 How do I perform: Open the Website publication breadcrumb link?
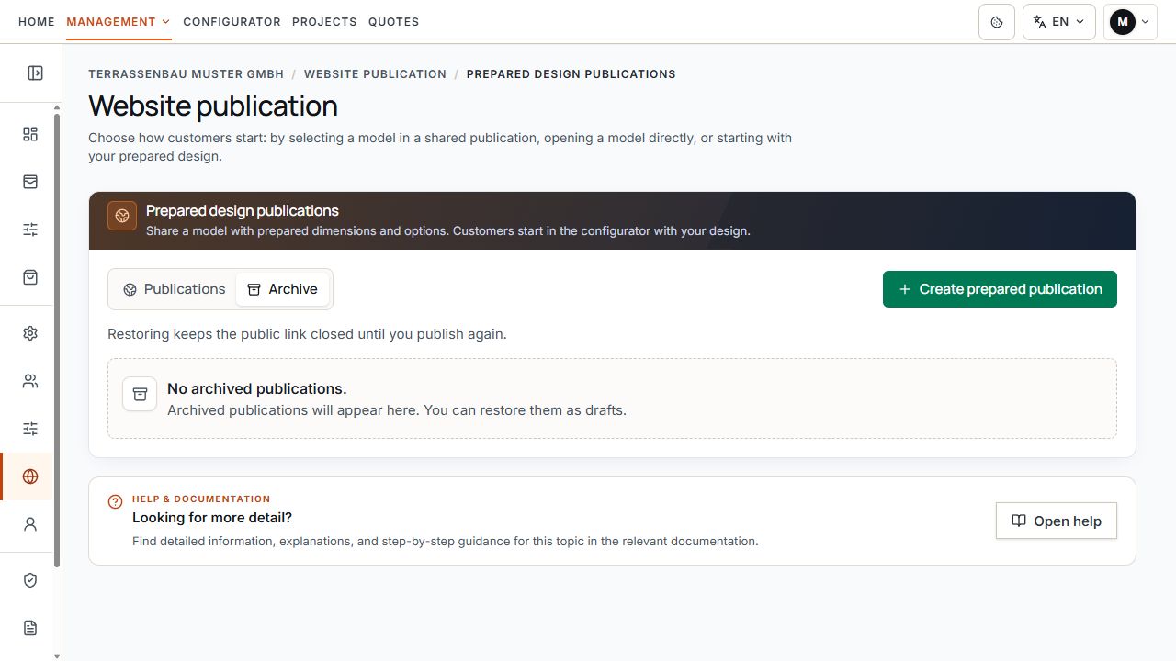pos(375,74)
